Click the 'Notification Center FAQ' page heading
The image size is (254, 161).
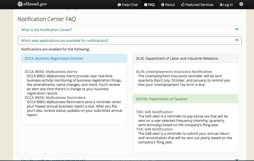47,19
